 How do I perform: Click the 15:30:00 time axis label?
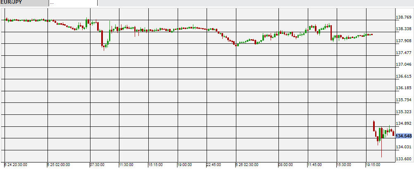344,164
